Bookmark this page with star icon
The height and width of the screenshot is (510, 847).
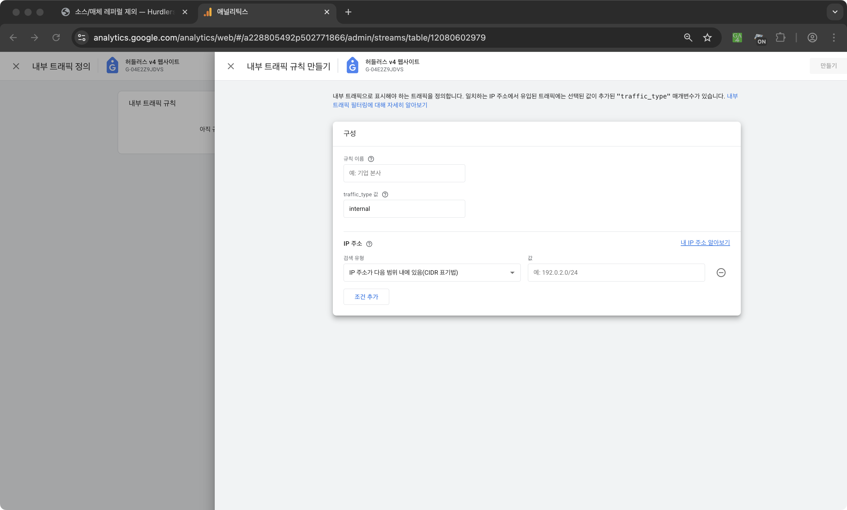point(707,38)
